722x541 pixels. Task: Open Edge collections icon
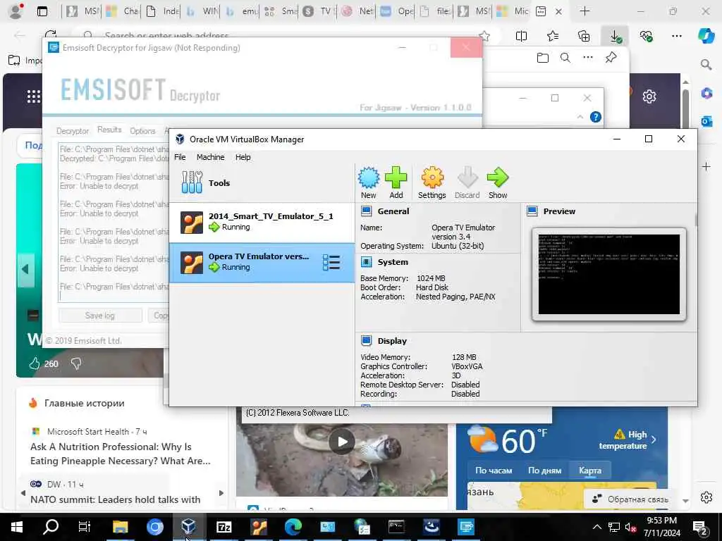click(x=584, y=36)
